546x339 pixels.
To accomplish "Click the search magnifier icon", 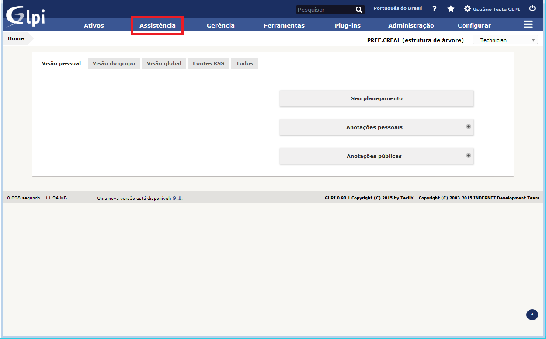I will [x=358, y=10].
